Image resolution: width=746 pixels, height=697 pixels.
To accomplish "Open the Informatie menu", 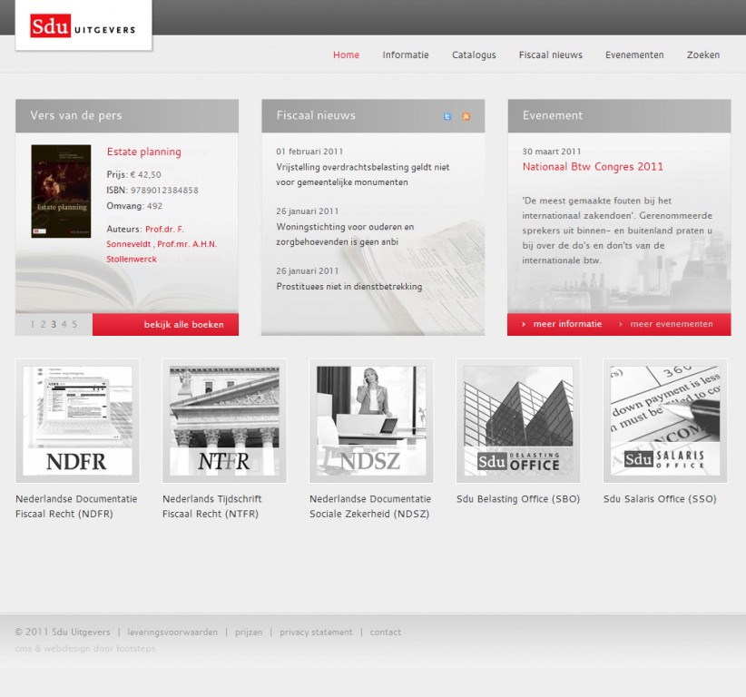I will (406, 54).
